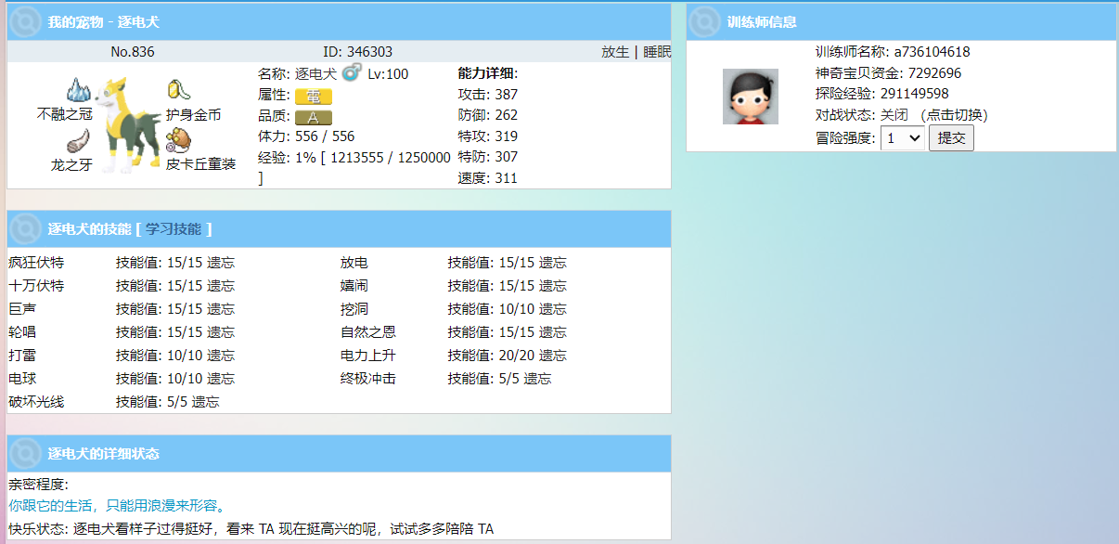Click 遗忘 for the 疯狂伏特 skill

[221, 263]
